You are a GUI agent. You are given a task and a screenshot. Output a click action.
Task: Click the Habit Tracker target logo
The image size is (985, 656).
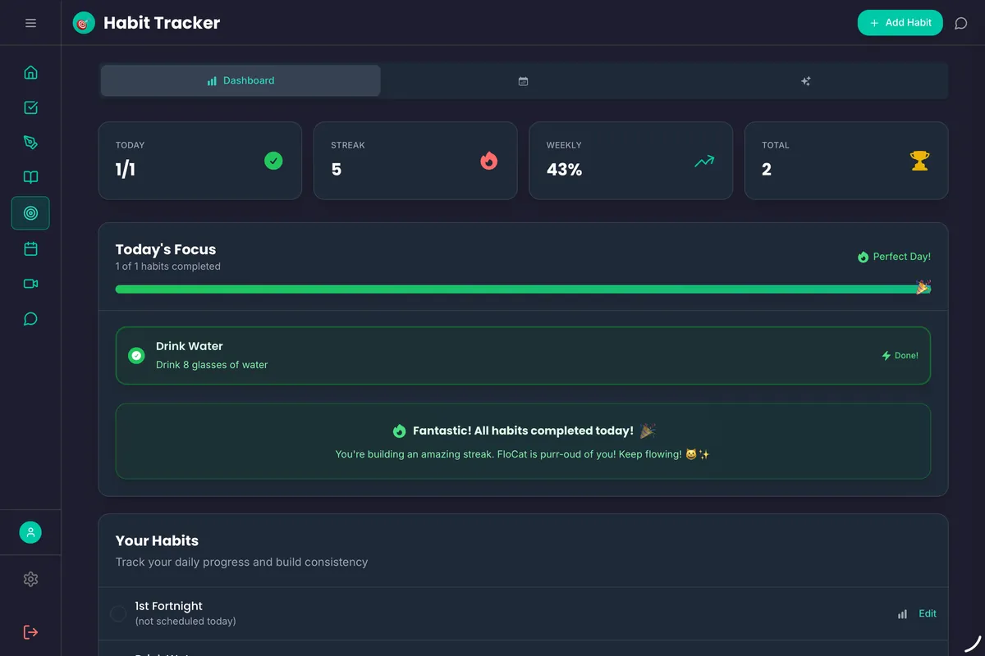click(x=84, y=23)
